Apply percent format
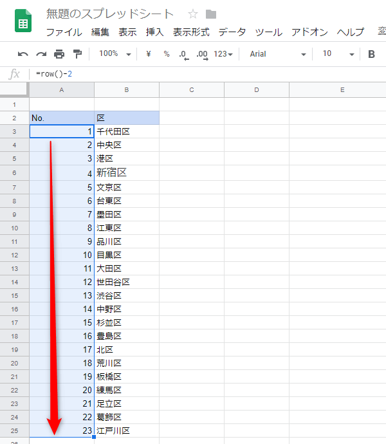The width and height of the screenshot is (386, 444). (167, 54)
